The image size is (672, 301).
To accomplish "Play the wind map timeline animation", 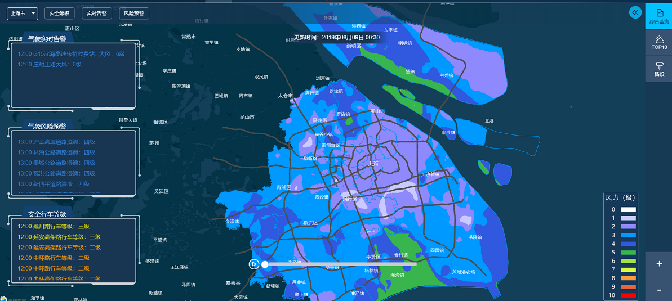I will [x=254, y=264].
